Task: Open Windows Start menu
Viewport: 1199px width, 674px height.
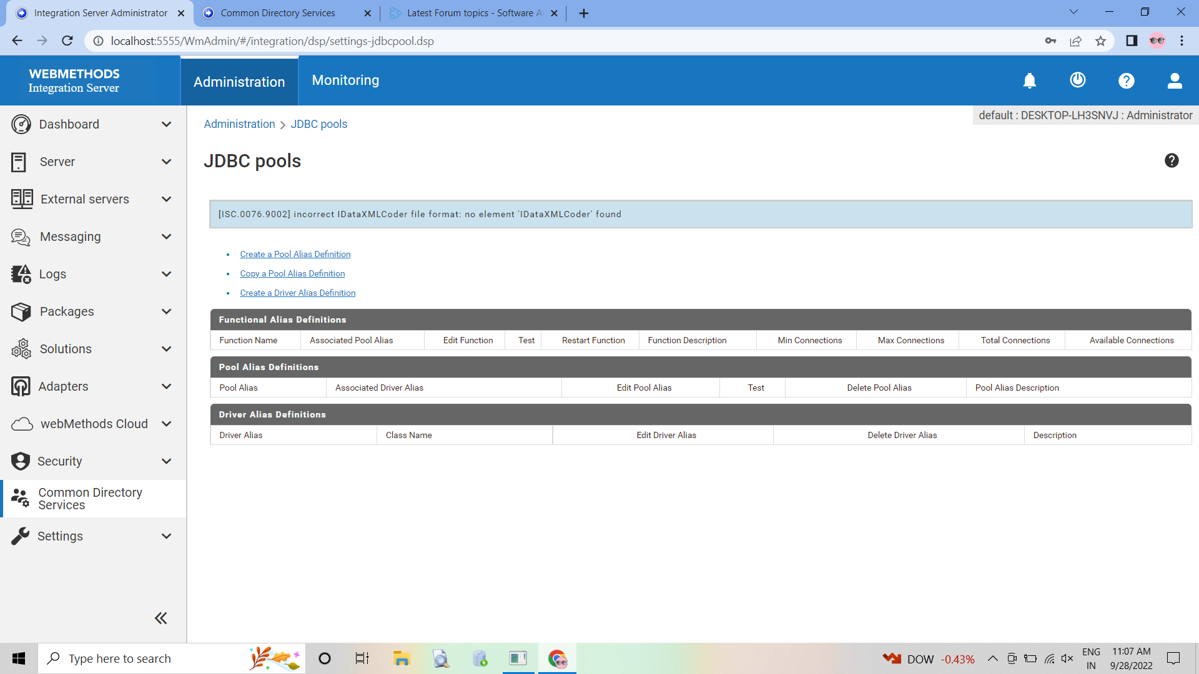Action: 19,658
